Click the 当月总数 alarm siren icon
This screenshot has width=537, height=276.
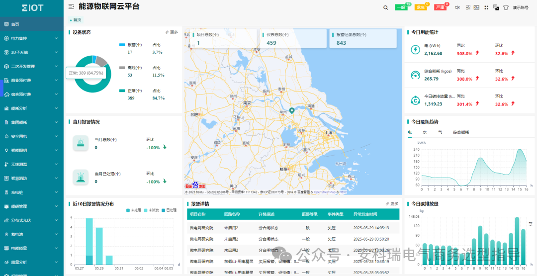[81, 143]
